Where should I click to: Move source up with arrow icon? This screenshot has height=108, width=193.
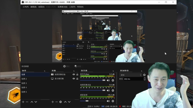(65, 102)
